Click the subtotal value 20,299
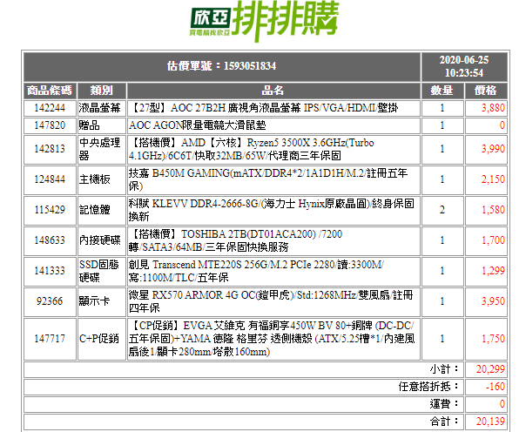The height and width of the screenshot is (432, 526). pyautogui.click(x=486, y=369)
